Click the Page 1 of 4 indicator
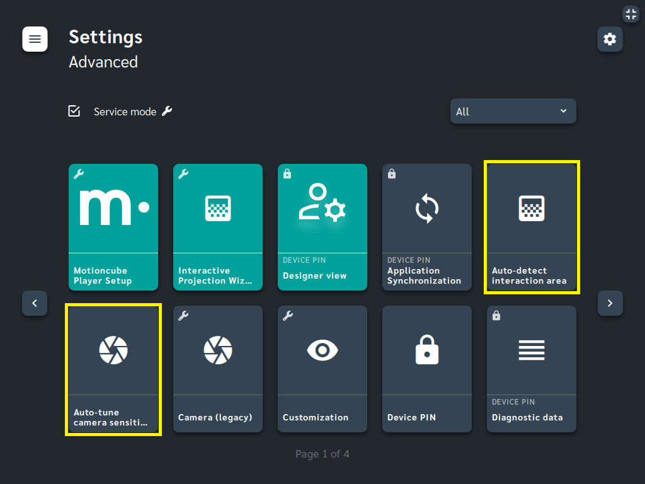Viewport: 645px width, 484px height. coord(322,454)
